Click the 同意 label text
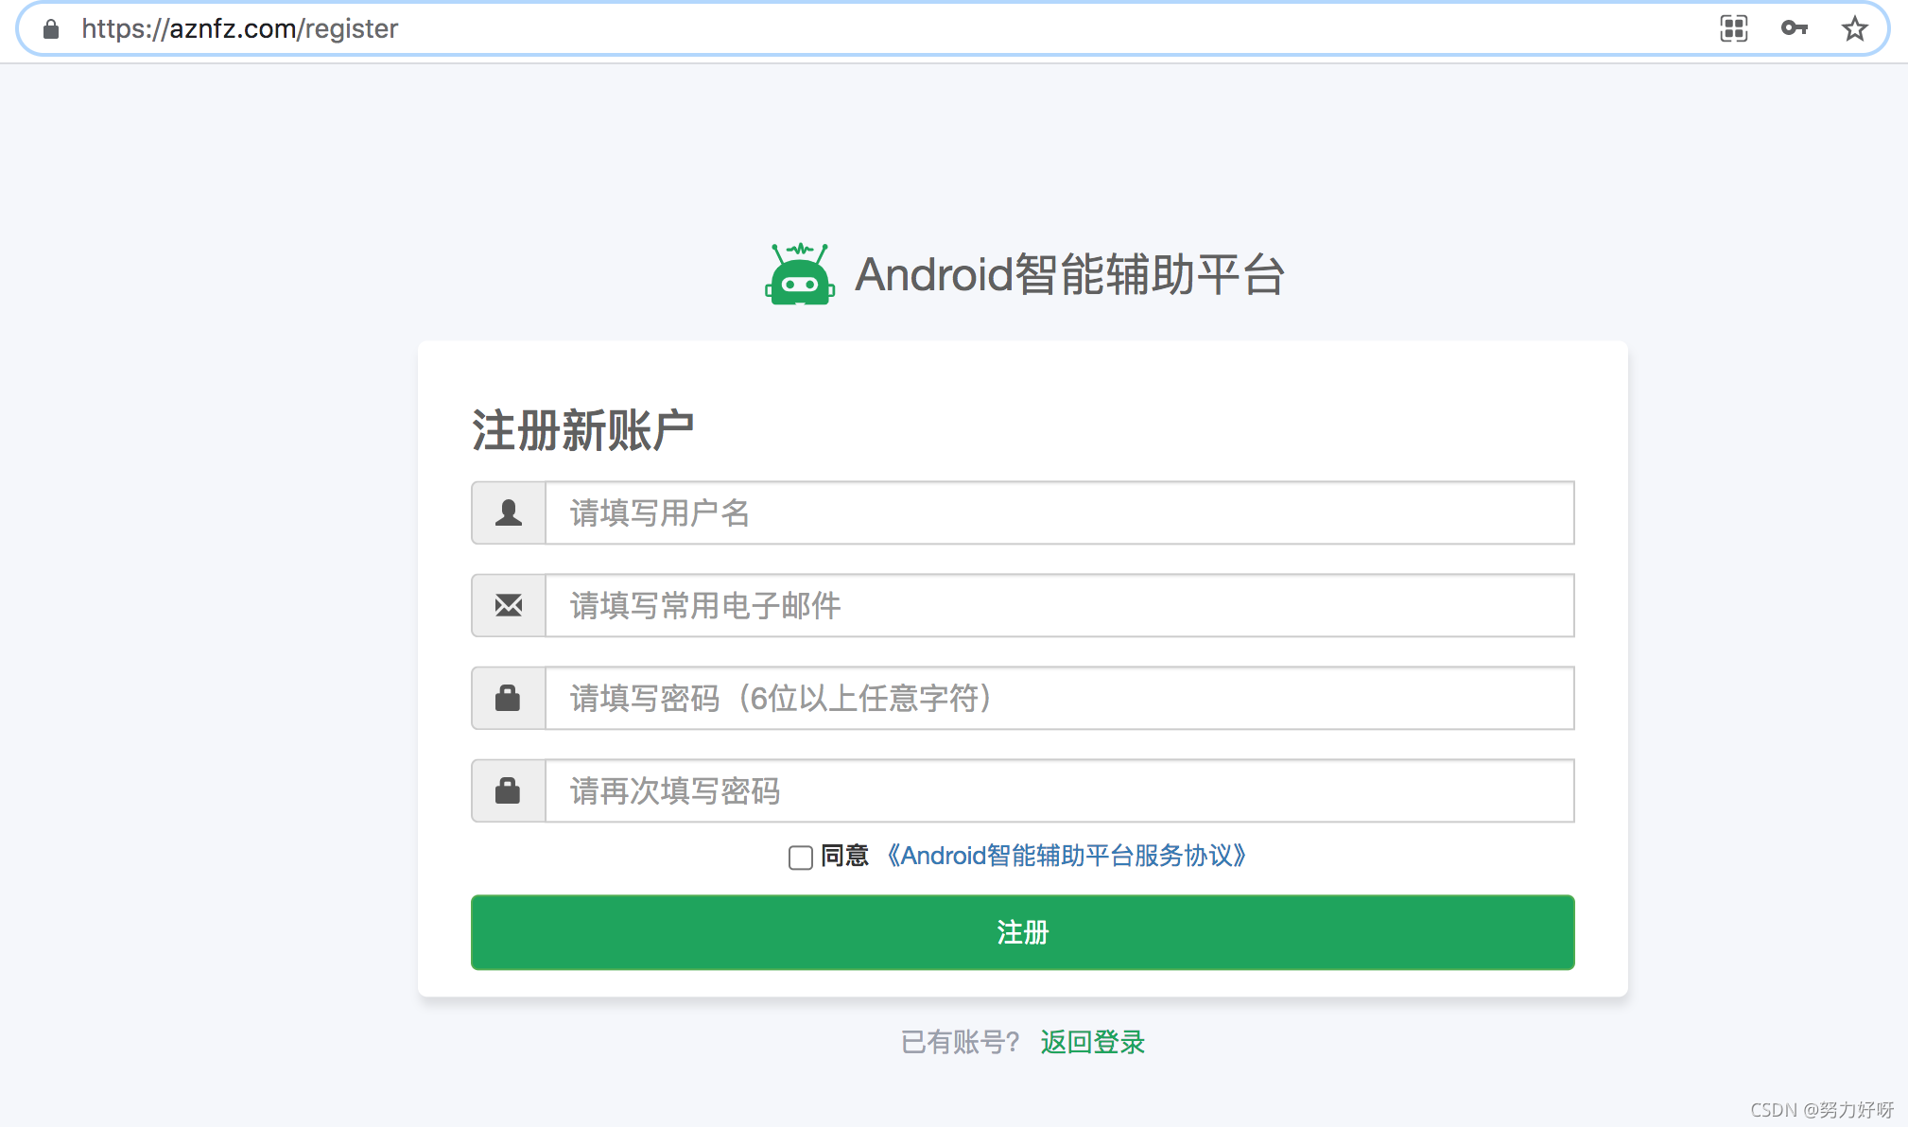This screenshot has width=1908, height=1127. pyautogui.click(x=844, y=856)
